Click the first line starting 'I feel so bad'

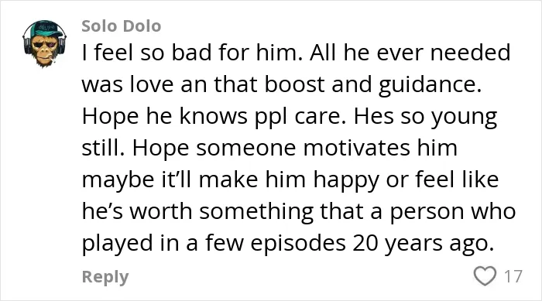(296, 53)
